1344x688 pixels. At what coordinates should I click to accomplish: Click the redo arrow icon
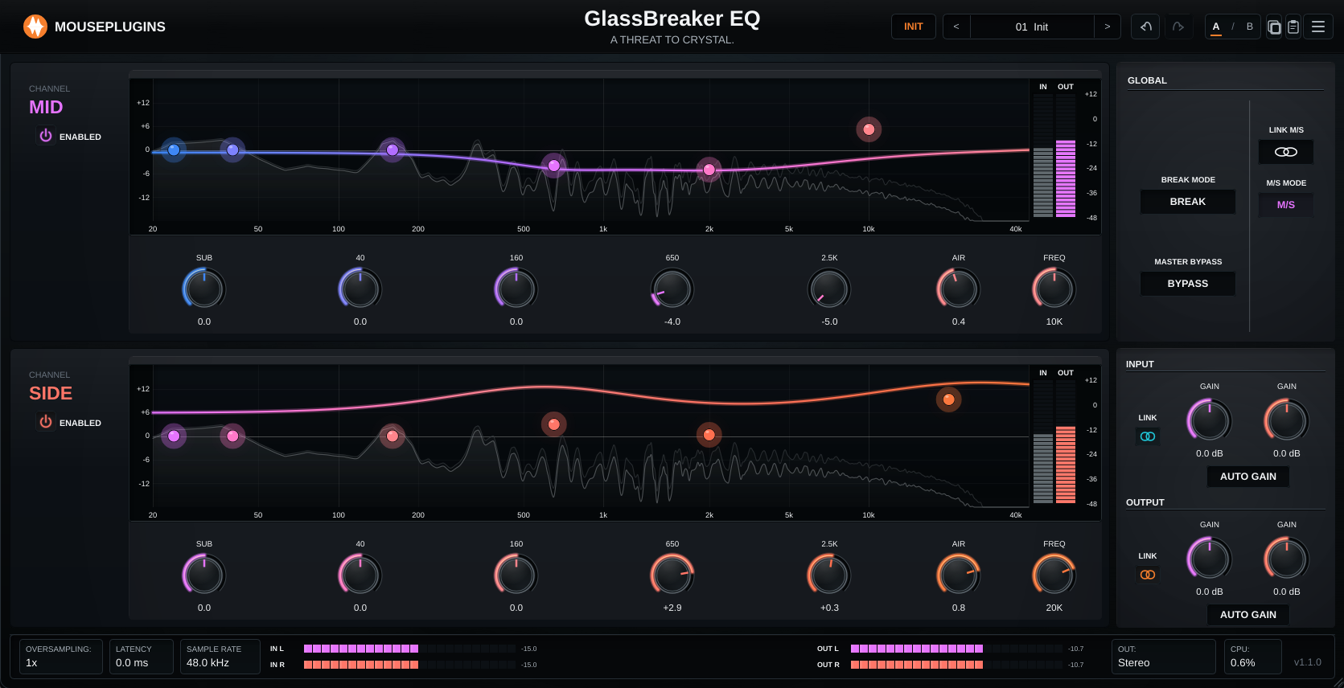pos(1178,27)
